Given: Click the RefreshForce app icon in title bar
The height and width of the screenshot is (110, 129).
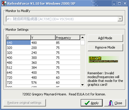Looking at the screenshot, I should point(4,4).
